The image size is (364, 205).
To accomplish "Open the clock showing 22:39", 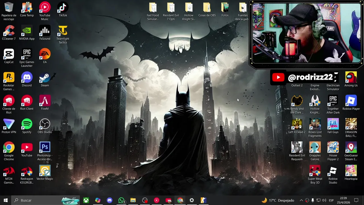I will point(343,200).
